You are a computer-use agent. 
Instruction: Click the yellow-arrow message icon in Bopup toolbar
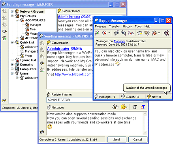click(140, 33)
